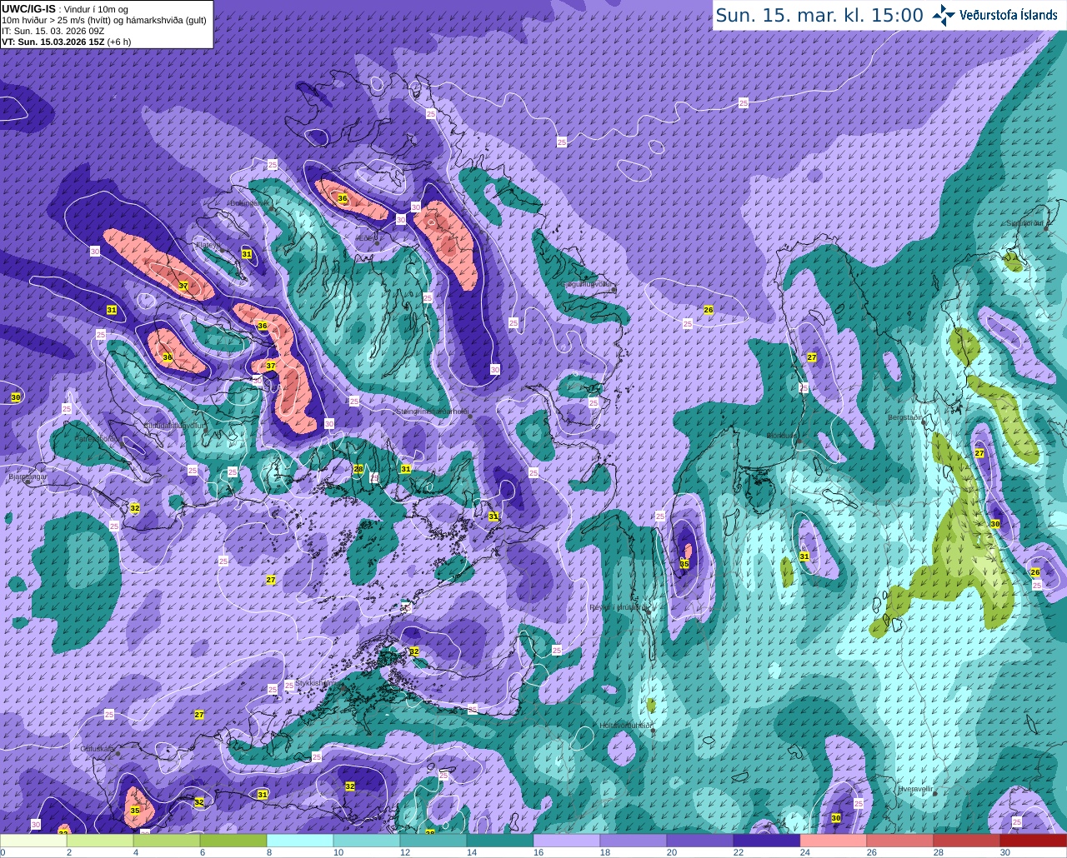
Task: Click the Steingrímsfjarðarheiði station label
Action: tap(432, 411)
